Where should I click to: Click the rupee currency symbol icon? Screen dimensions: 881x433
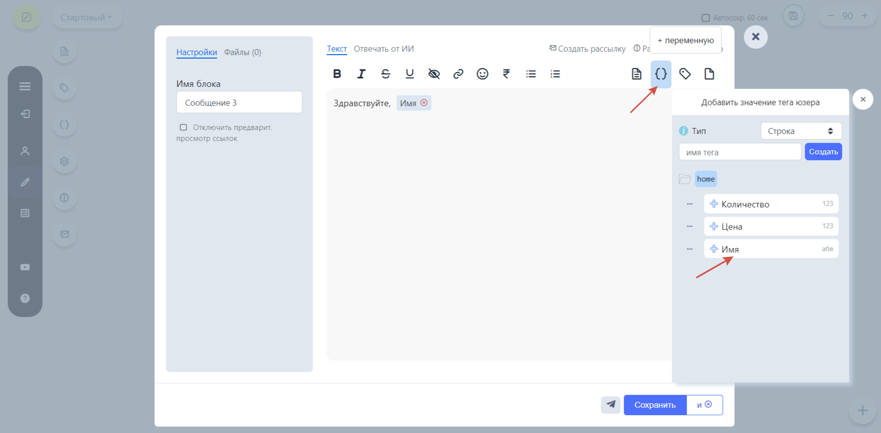[x=506, y=74]
